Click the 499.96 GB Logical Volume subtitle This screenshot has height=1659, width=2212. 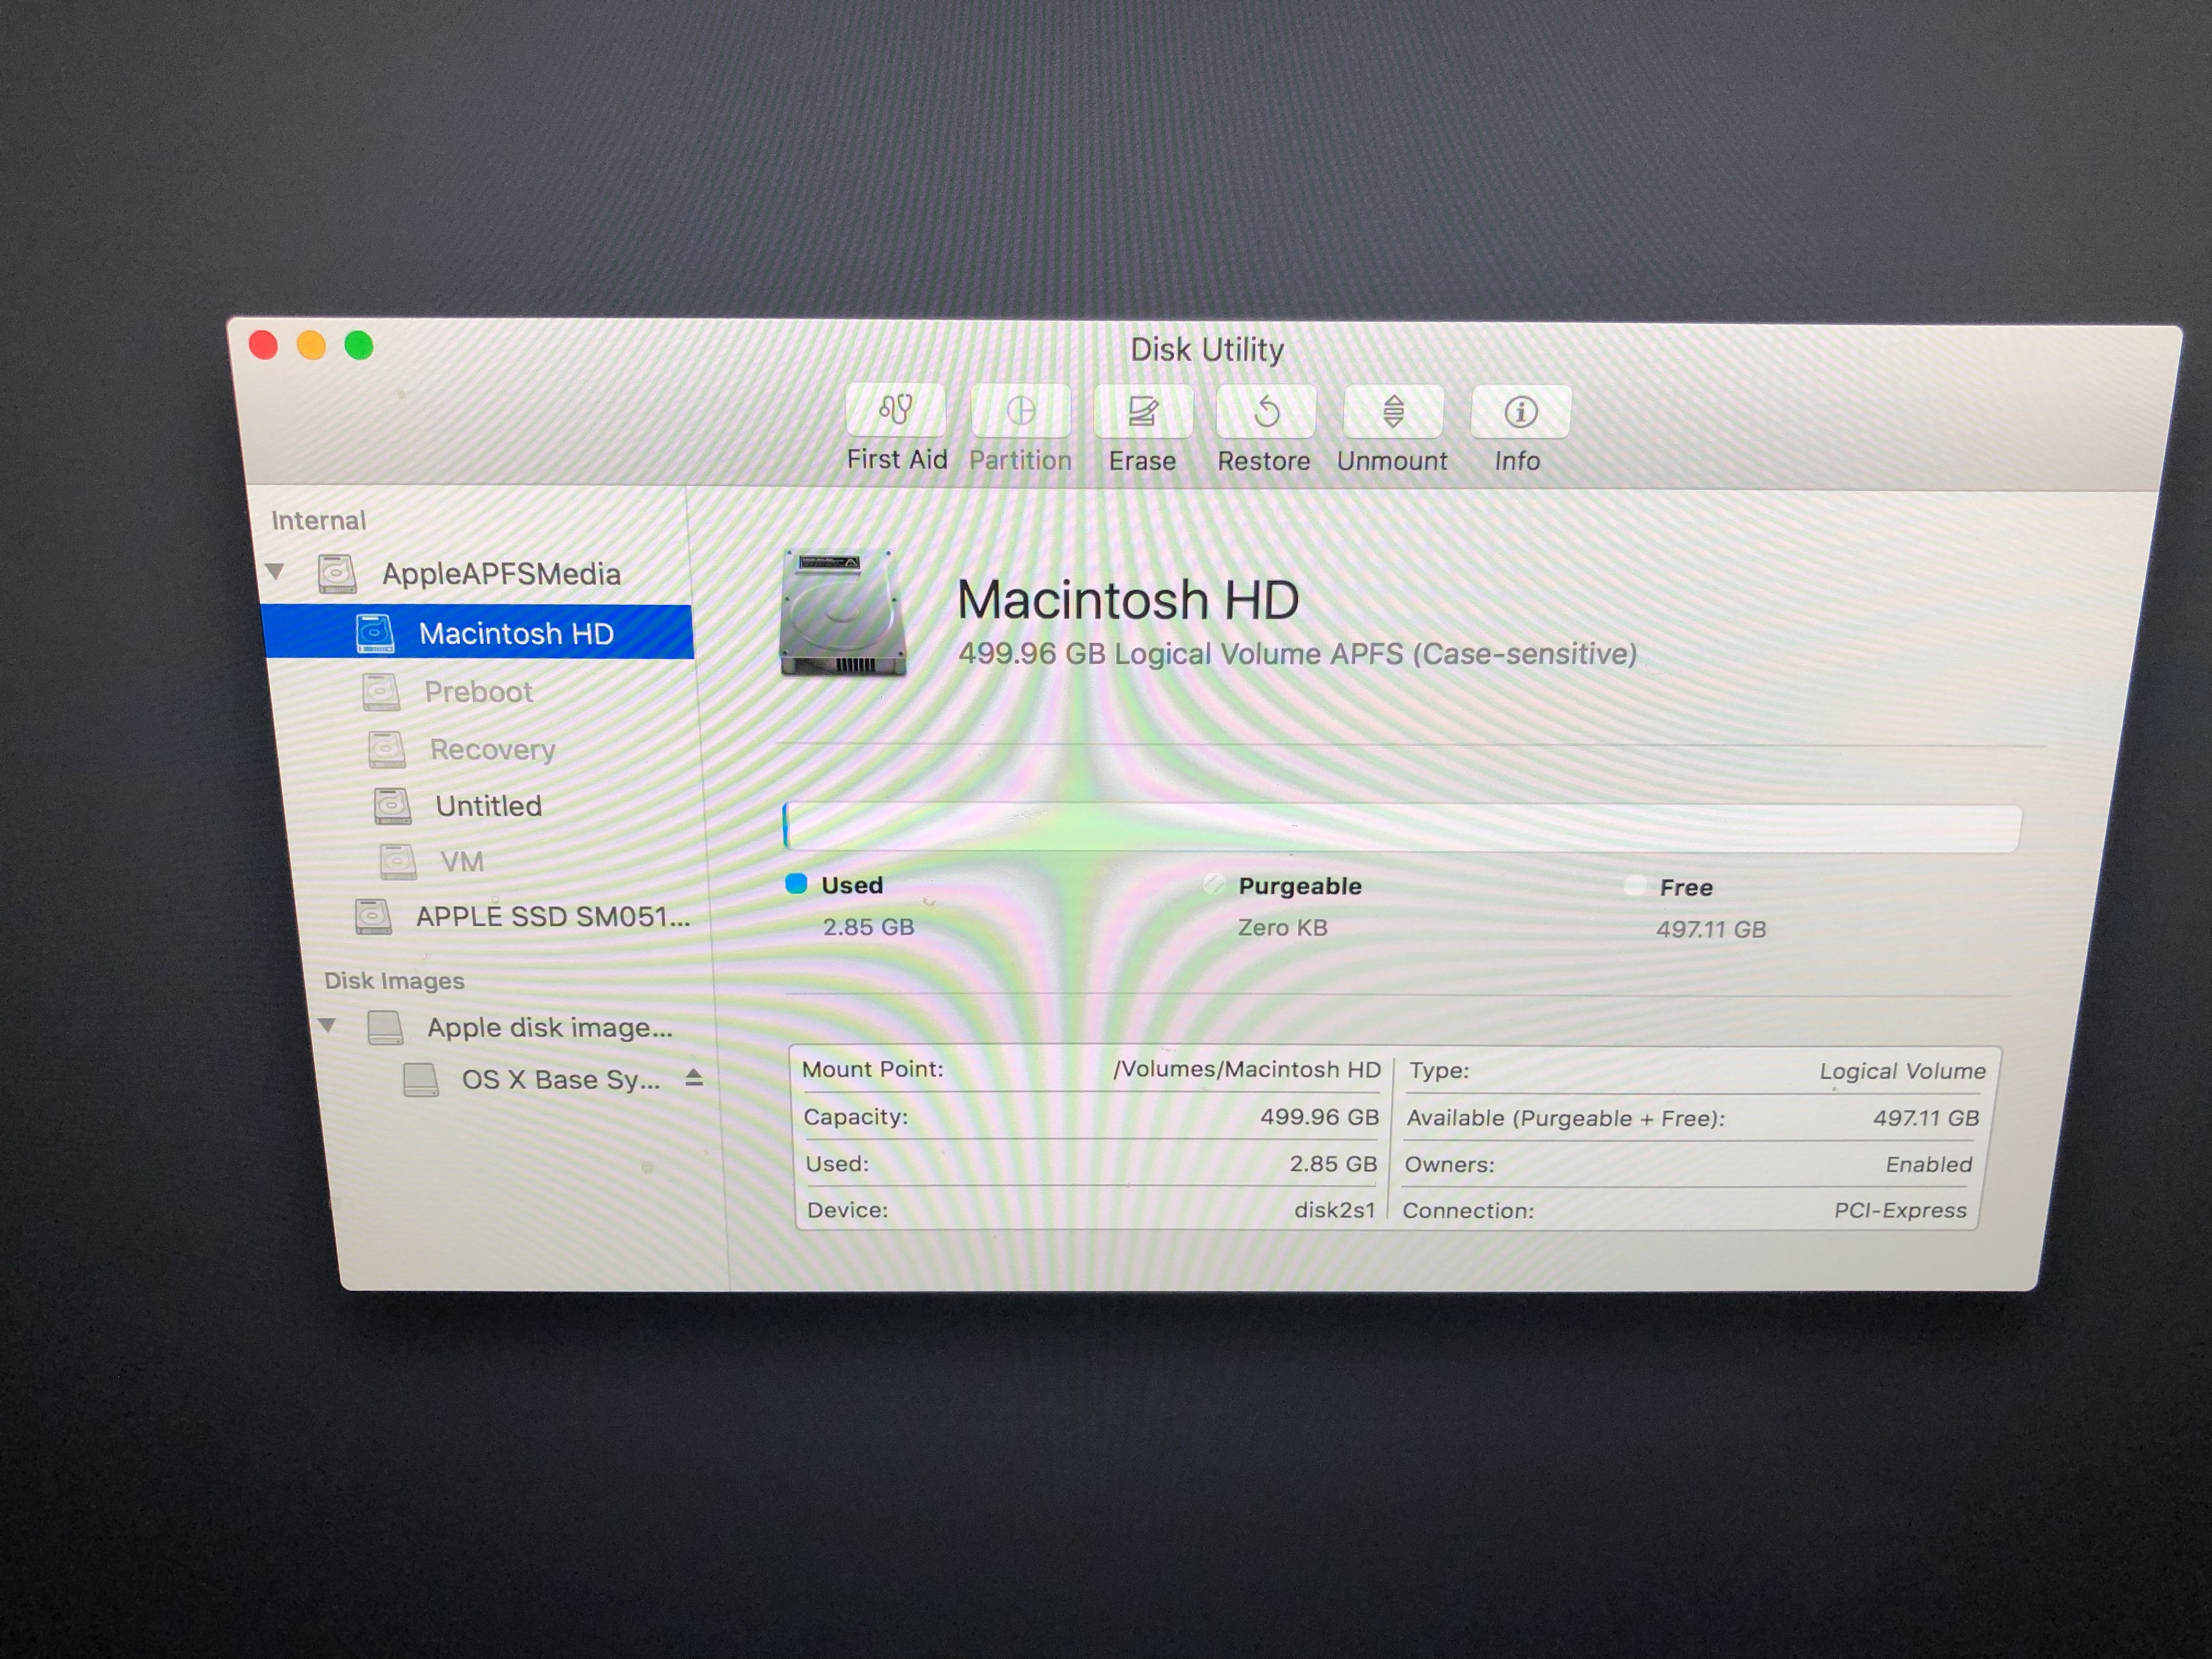coord(1297,654)
